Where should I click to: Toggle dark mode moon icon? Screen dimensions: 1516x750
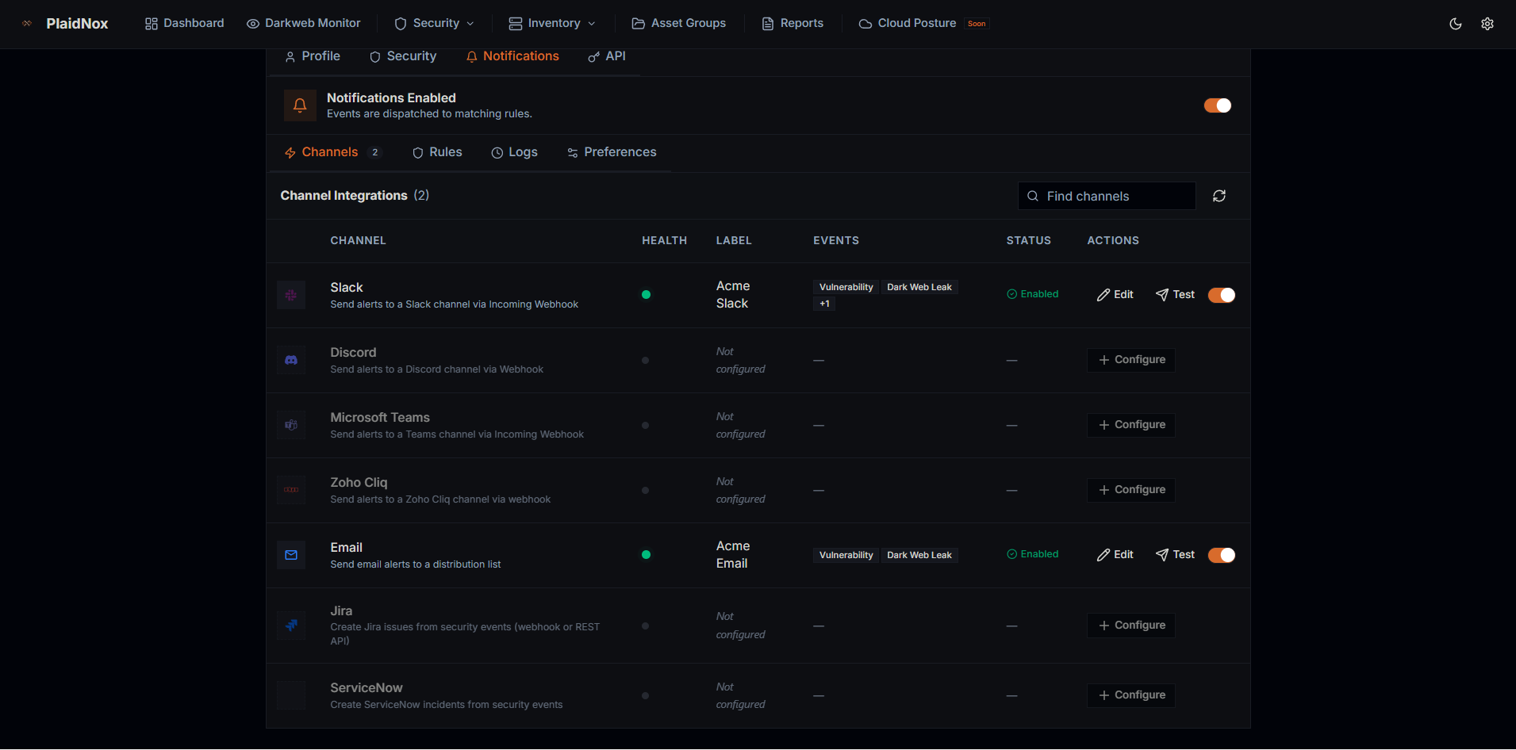pyautogui.click(x=1455, y=24)
